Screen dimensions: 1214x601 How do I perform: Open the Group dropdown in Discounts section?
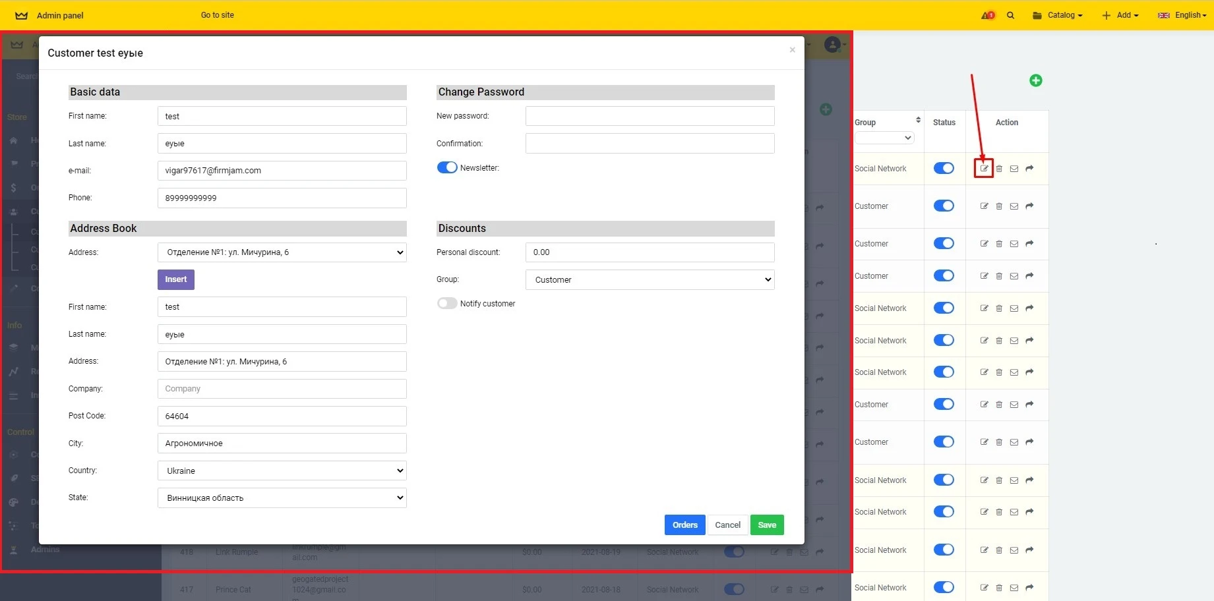click(x=650, y=279)
